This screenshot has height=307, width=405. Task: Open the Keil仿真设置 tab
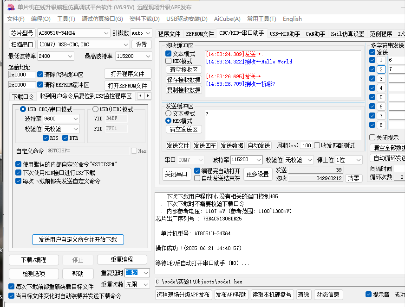pyautogui.click(x=347, y=34)
